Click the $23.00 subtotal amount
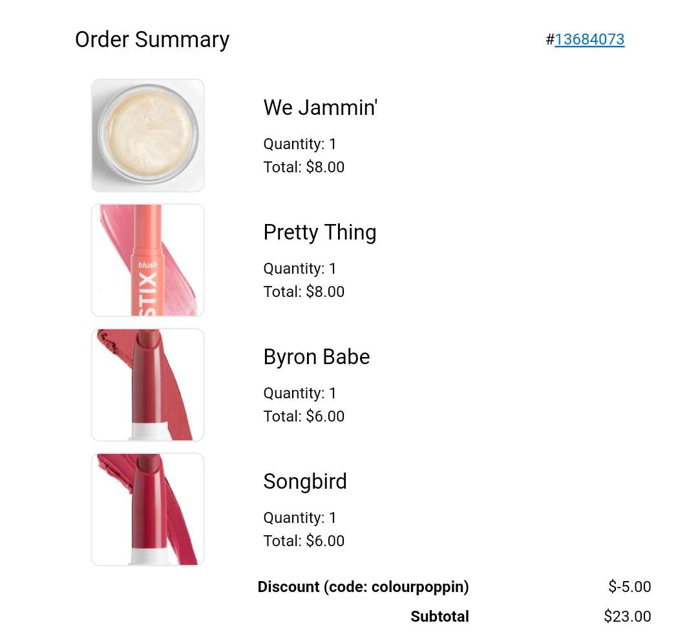This screenshot has width=698, height=634. click(x=627, y=617)
